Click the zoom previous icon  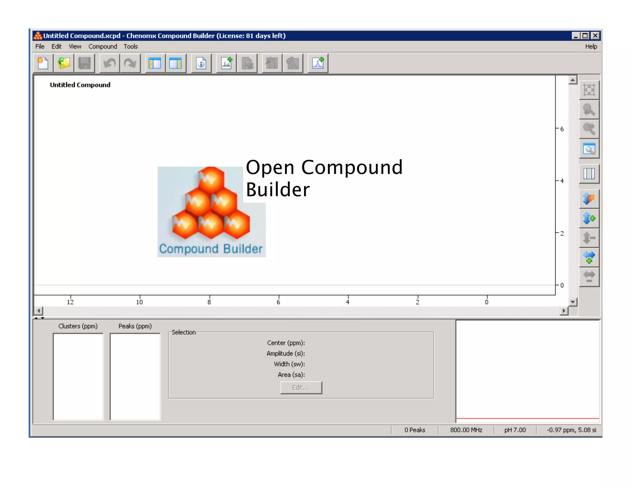(589, 110)
